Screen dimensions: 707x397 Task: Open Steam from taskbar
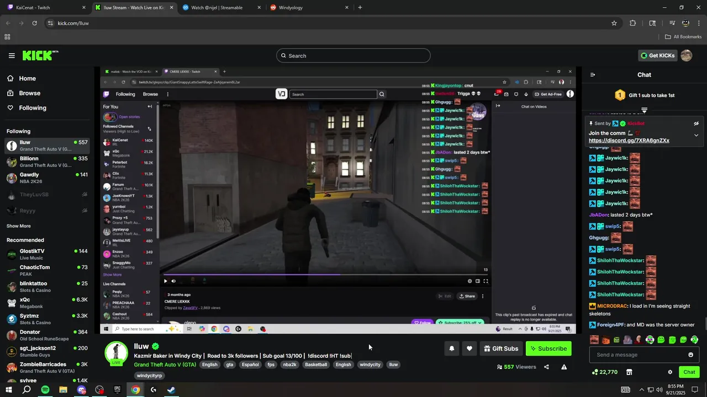(171, 390)
